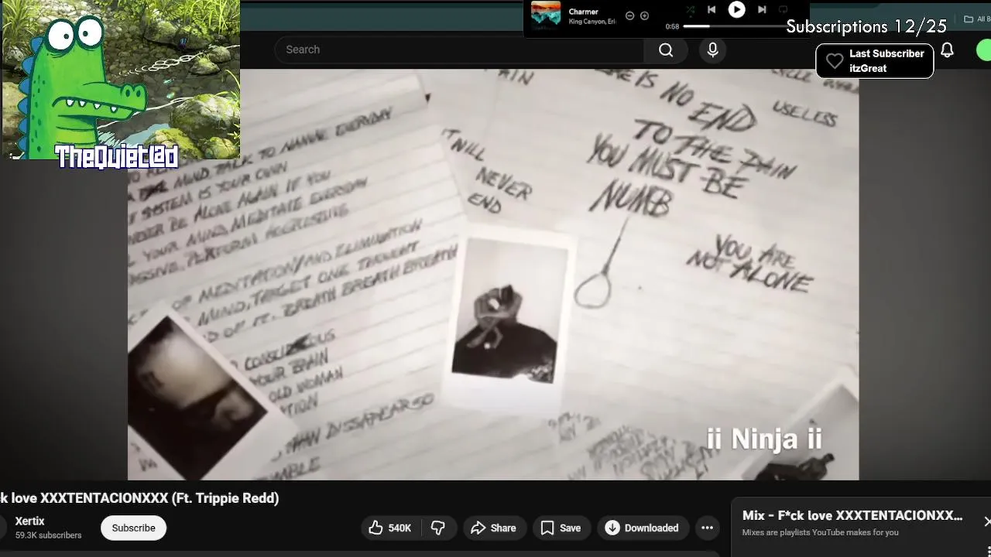991x557 pixels.
Task: Click the 59.3K subscribers count
Action: coord(48,535)
